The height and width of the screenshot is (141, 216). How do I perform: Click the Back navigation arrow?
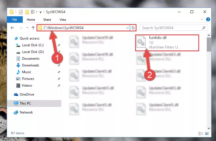[12, 28]
